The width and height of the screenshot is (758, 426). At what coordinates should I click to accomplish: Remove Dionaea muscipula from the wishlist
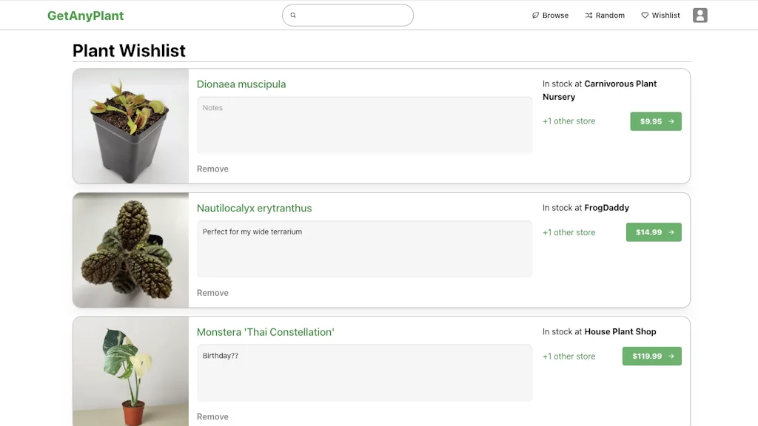tap(212, 169)
